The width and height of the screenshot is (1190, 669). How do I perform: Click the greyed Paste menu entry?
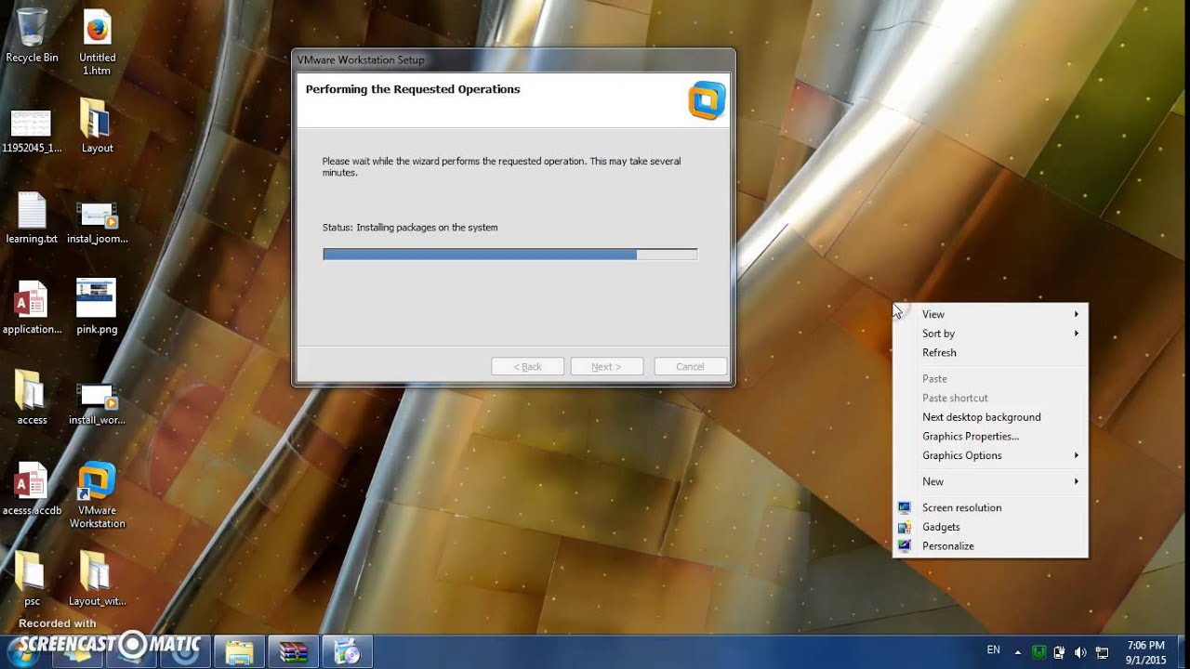990,379
